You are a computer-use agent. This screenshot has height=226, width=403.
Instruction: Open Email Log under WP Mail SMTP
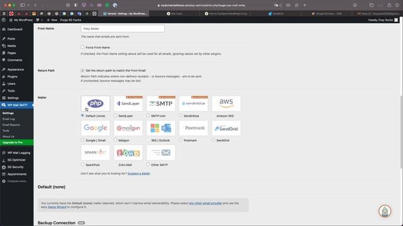tap(9, 119)
